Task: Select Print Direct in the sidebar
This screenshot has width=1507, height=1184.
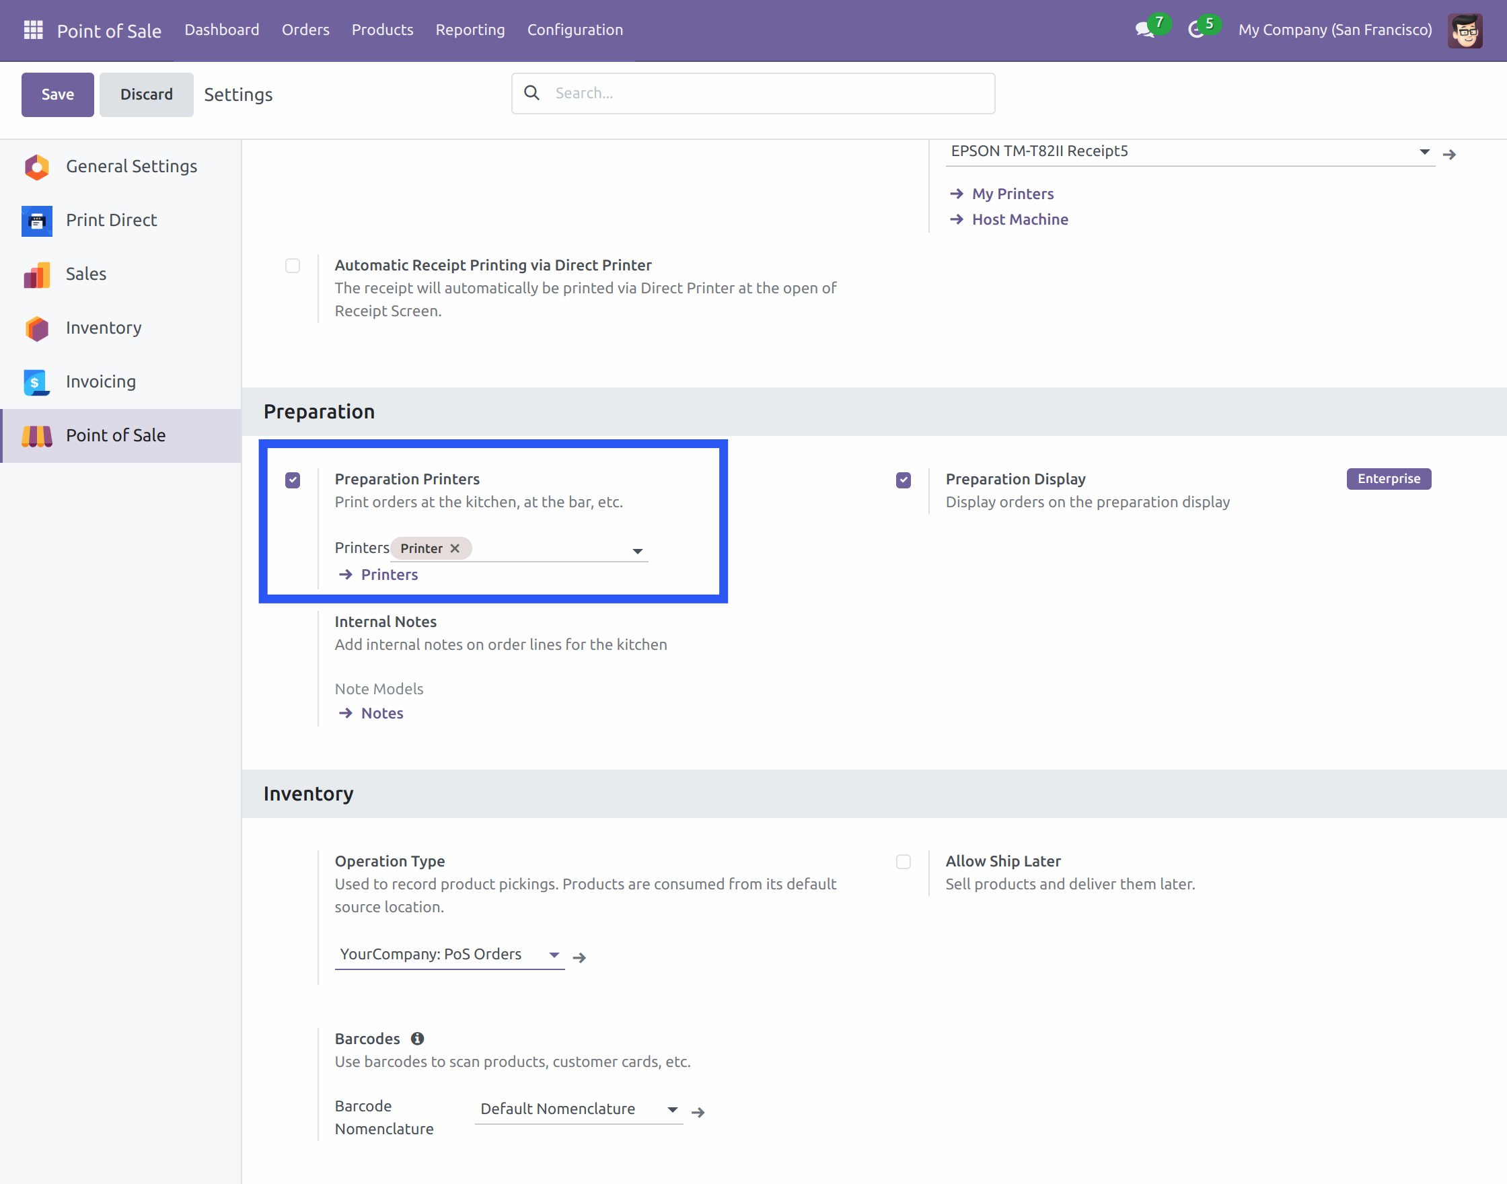Action: pos(112,220)
